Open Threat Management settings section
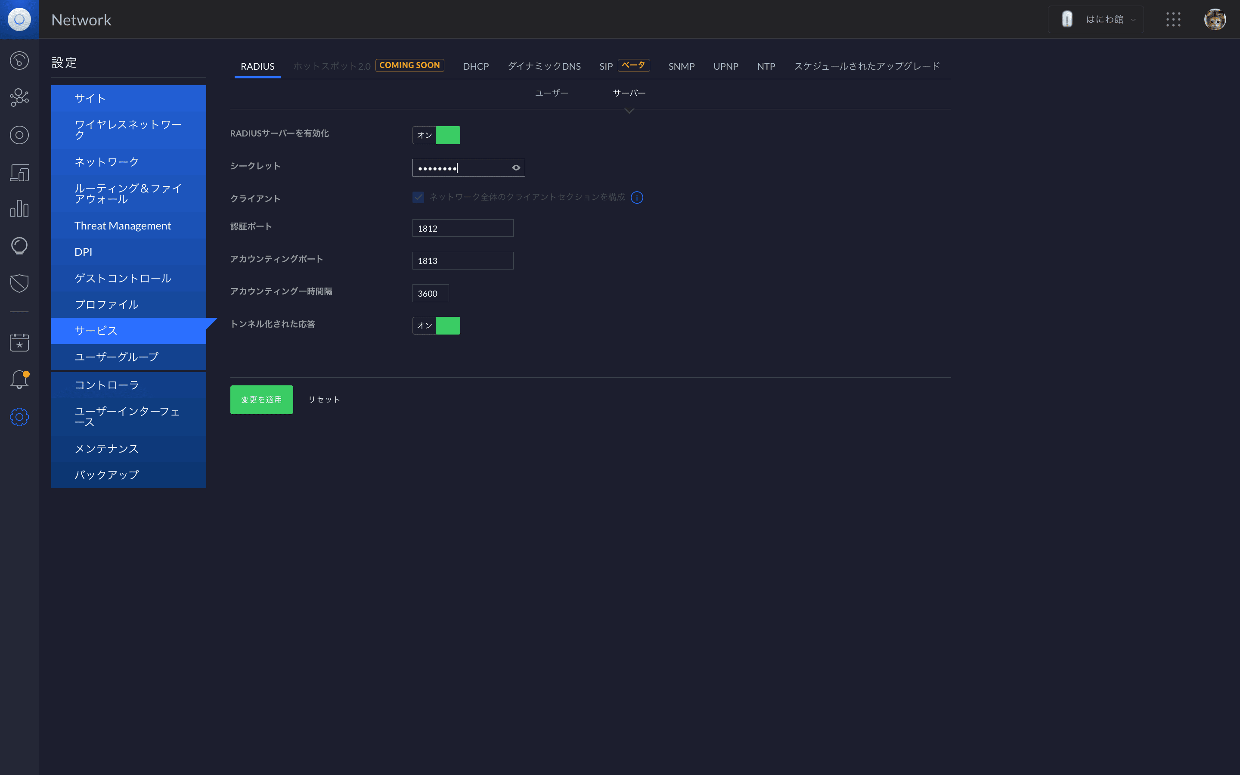This screenshot has height=775, width=1240. point(129,226)
